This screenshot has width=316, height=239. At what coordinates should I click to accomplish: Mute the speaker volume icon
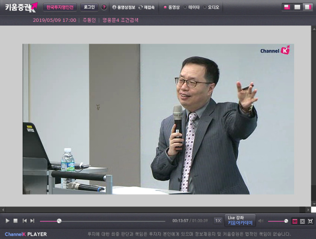pos(261,221)
